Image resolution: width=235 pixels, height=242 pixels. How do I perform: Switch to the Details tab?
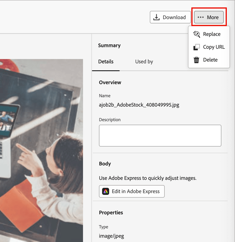[x=106, y=61]
